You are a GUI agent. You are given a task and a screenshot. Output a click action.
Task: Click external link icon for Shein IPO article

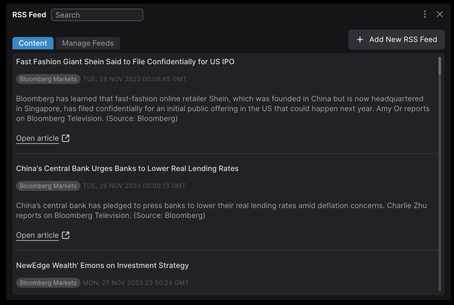pos(66,138)
